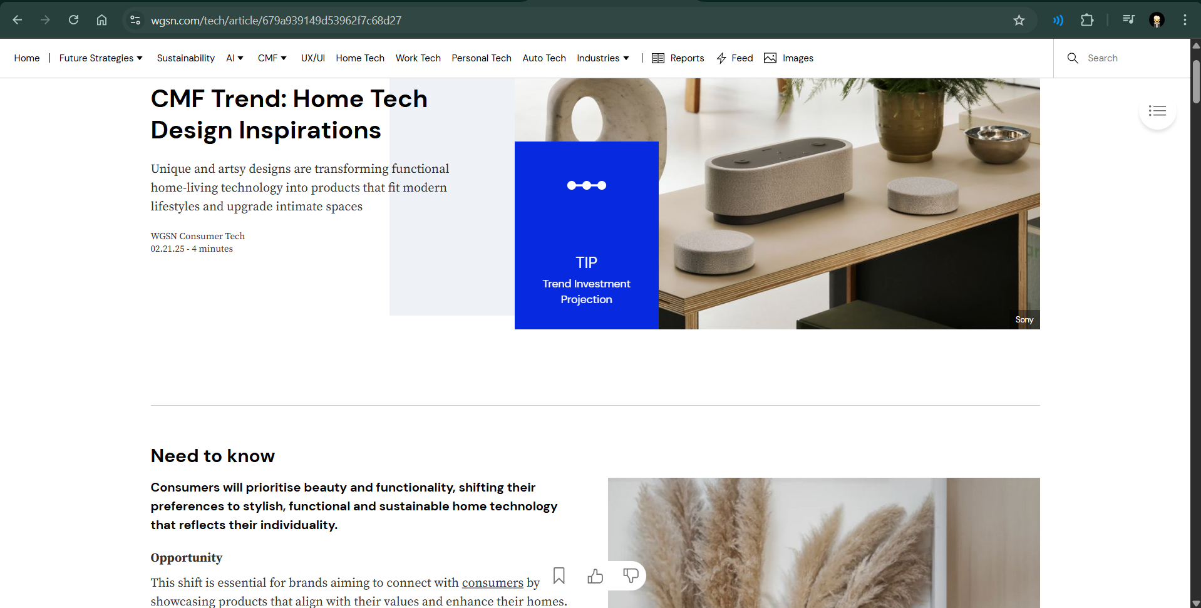This screenshot has width=1201, height=608.
Task: Click the Feed lightning icon
Action: tap(721, 58)
